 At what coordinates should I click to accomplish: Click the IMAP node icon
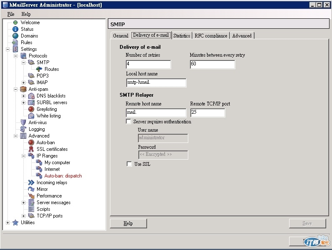(x=31, y=82)
